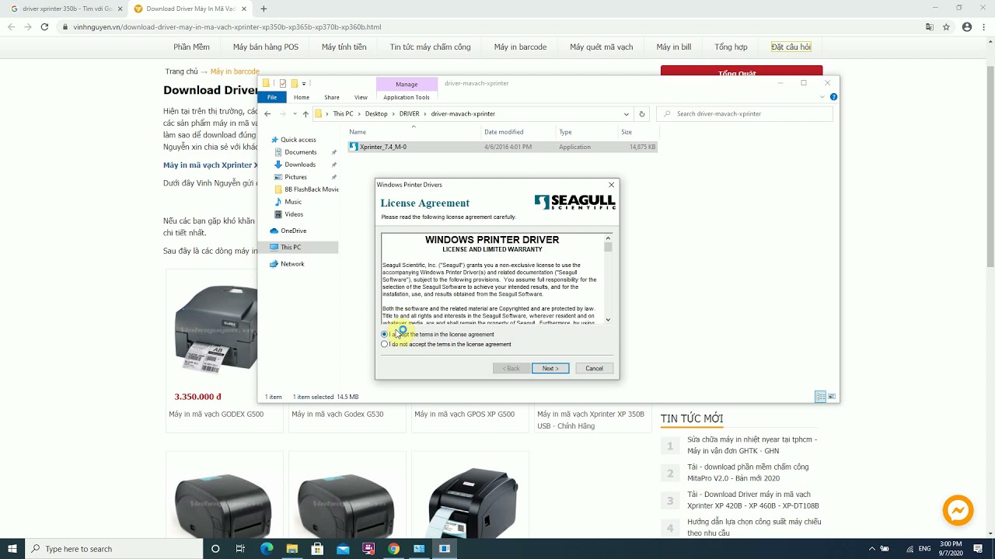Select Network in navigation pane
Image resolution: width=995 pixels, height=559 pixels.
(x=292, y=264)
